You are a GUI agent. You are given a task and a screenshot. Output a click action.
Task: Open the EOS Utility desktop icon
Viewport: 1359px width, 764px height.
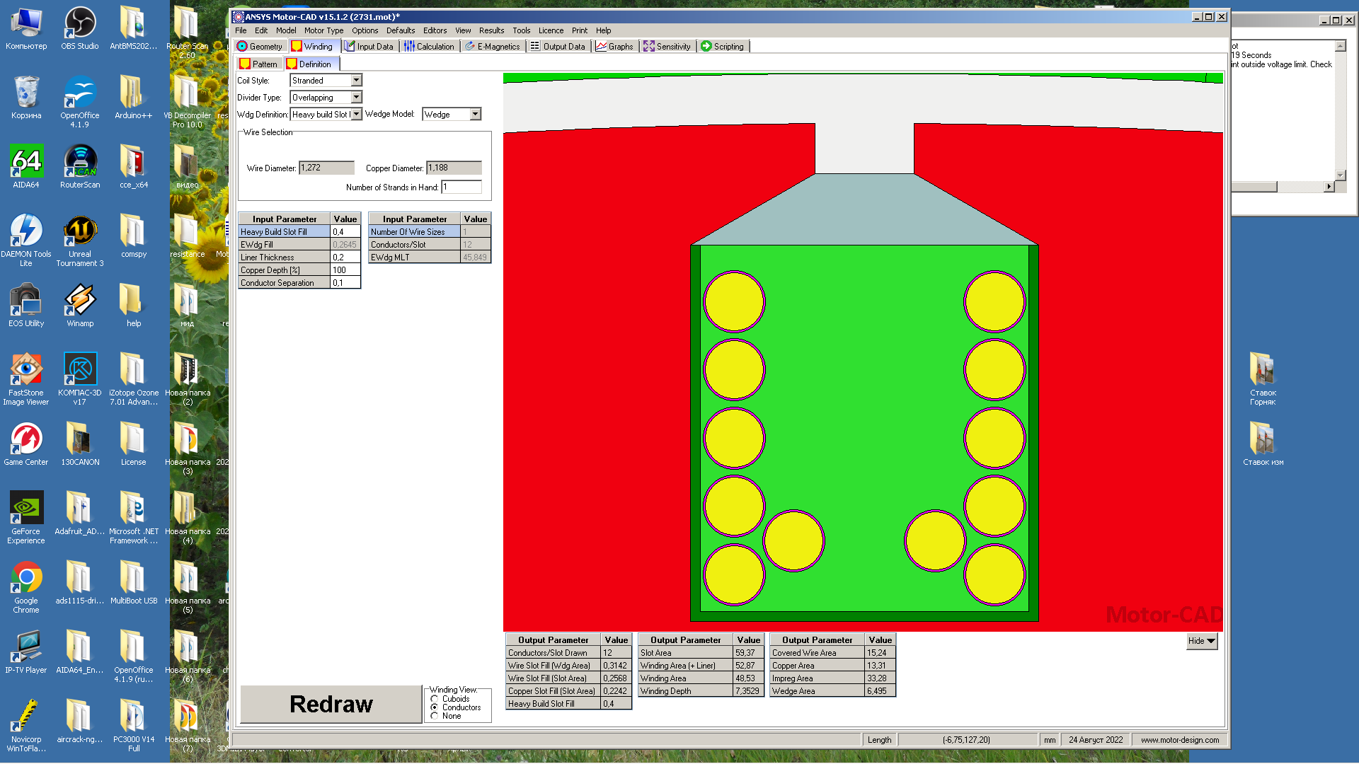coord(26,306)
